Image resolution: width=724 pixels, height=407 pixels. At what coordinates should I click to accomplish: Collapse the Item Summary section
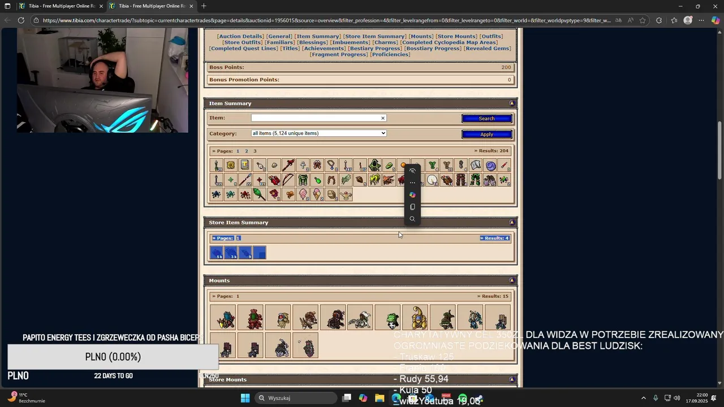[x=512, y=103]
